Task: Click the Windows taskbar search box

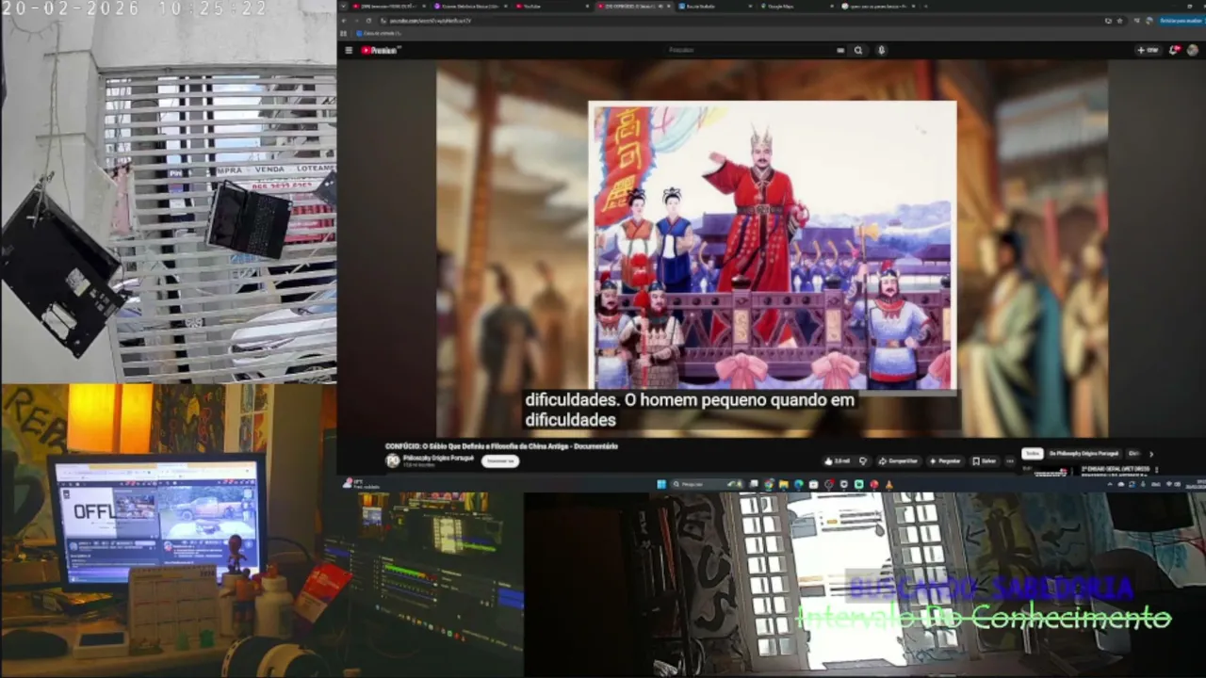Action: 708,485
